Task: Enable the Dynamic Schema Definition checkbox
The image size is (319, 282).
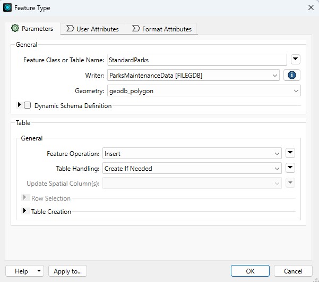Action: click(x=28, y=106)
